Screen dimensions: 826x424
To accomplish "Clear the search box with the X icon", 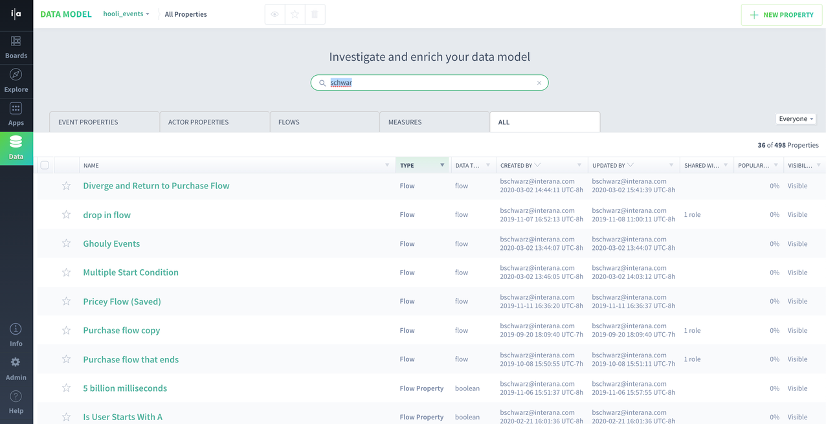I will [539, 83].
